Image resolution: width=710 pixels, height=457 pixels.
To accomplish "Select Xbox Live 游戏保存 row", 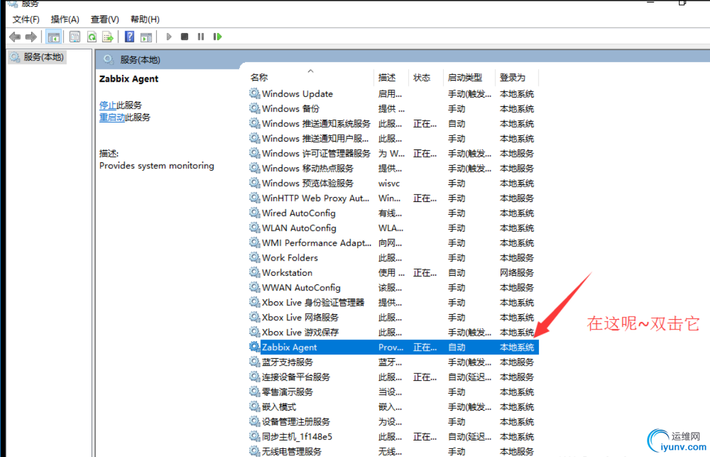I will click(393, 333).
